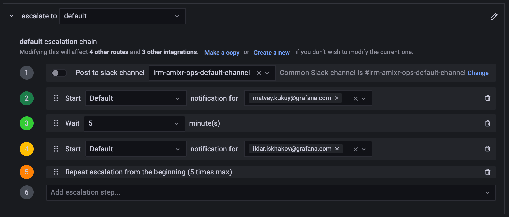Toggle the Post to slack channel switch

tap(59, 73)
